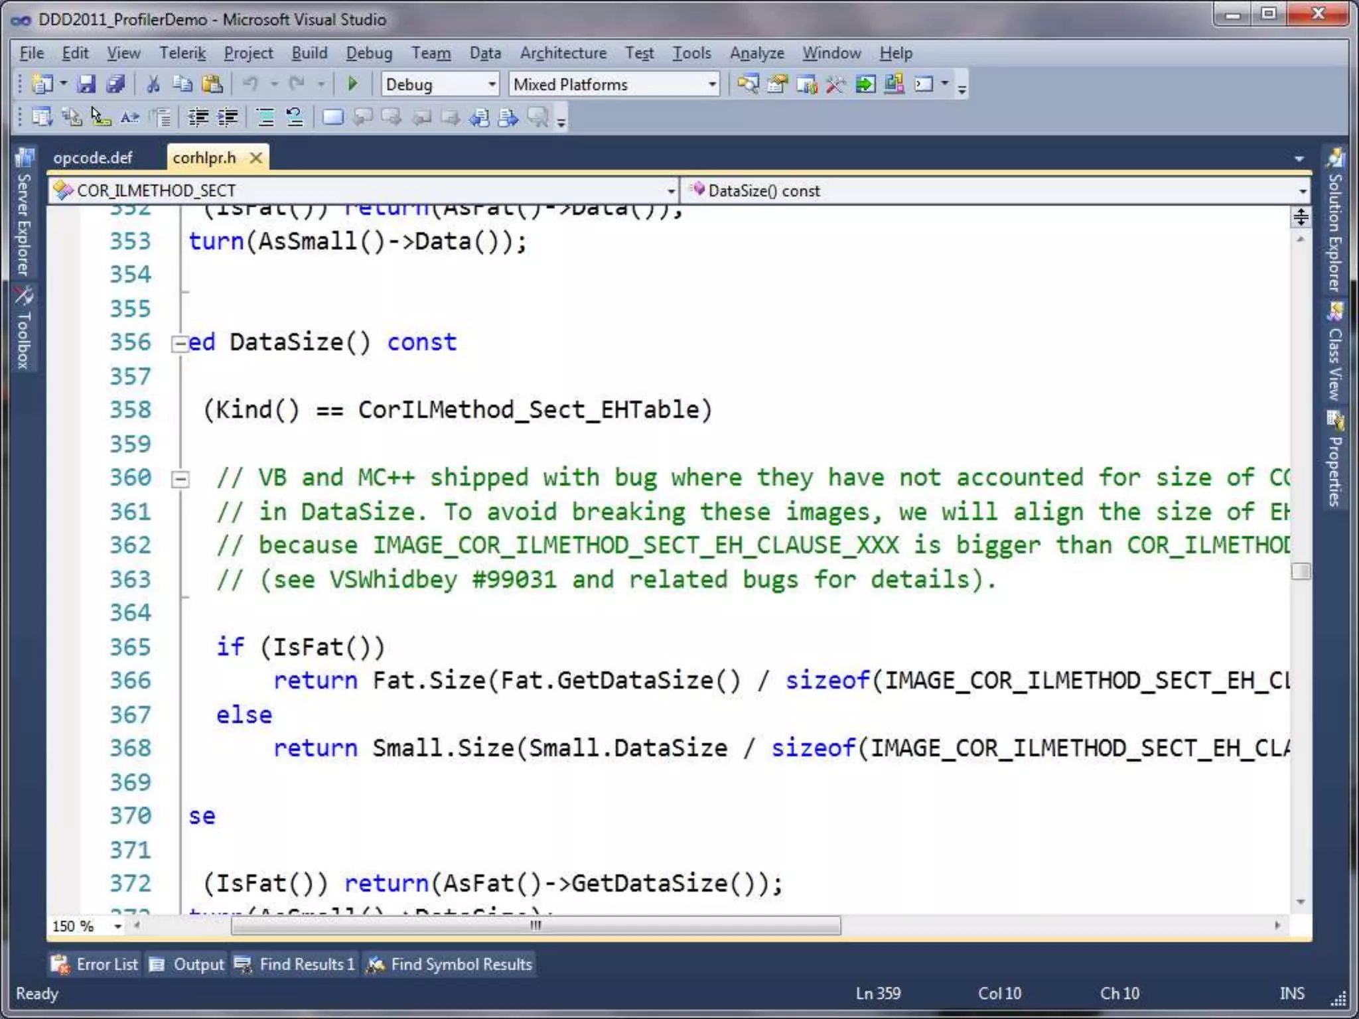
Task: Open the Analyze menu
Action: [x=757, y=53]
